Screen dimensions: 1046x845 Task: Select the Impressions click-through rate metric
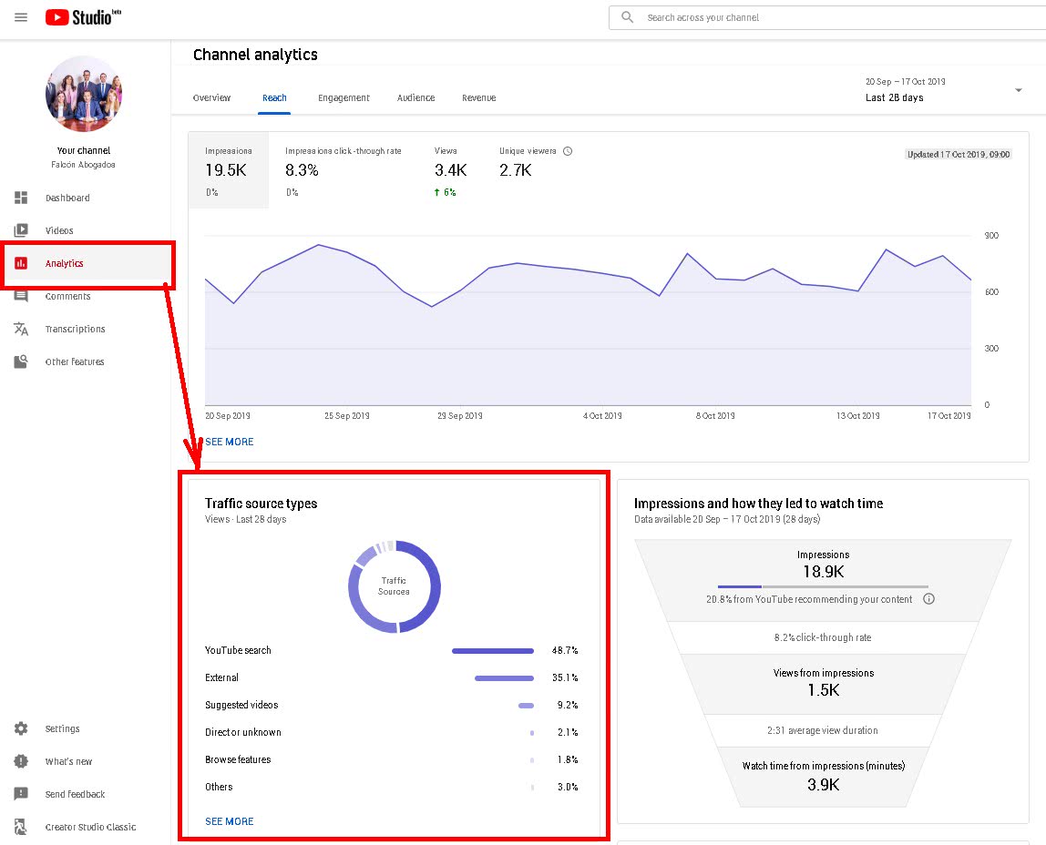(x=343, y=169)
